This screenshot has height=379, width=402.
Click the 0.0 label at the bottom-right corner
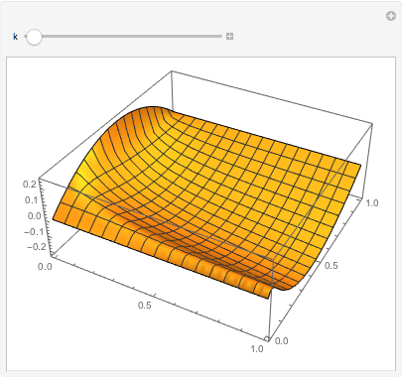tap(281, 340)
